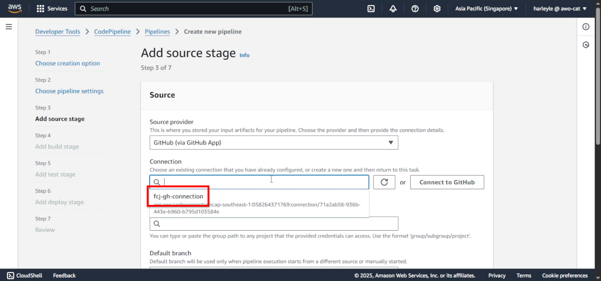The width and height of the screenshot is (601, 281).
Task: Focus the top Search bar
Action: (193, 9)
